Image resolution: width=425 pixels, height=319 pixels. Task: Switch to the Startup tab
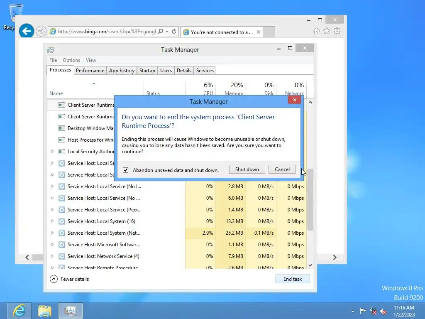tap(147, 71)
